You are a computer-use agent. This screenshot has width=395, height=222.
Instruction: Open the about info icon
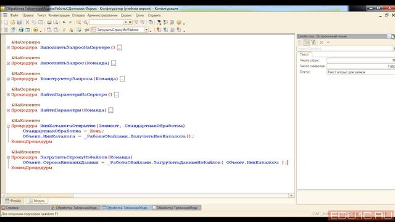click(x=179, y=22)
